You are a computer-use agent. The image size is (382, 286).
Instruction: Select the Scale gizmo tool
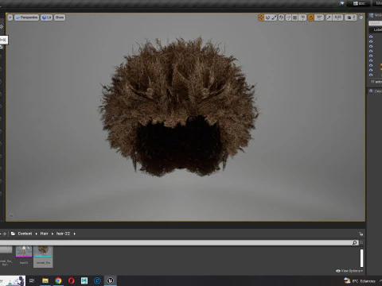pyautogui.click(x=274, y=17)
